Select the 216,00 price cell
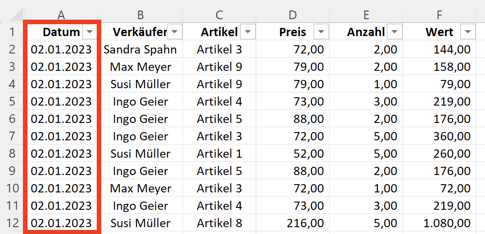This screenshot has width=485, height=234. coord(292,223)
